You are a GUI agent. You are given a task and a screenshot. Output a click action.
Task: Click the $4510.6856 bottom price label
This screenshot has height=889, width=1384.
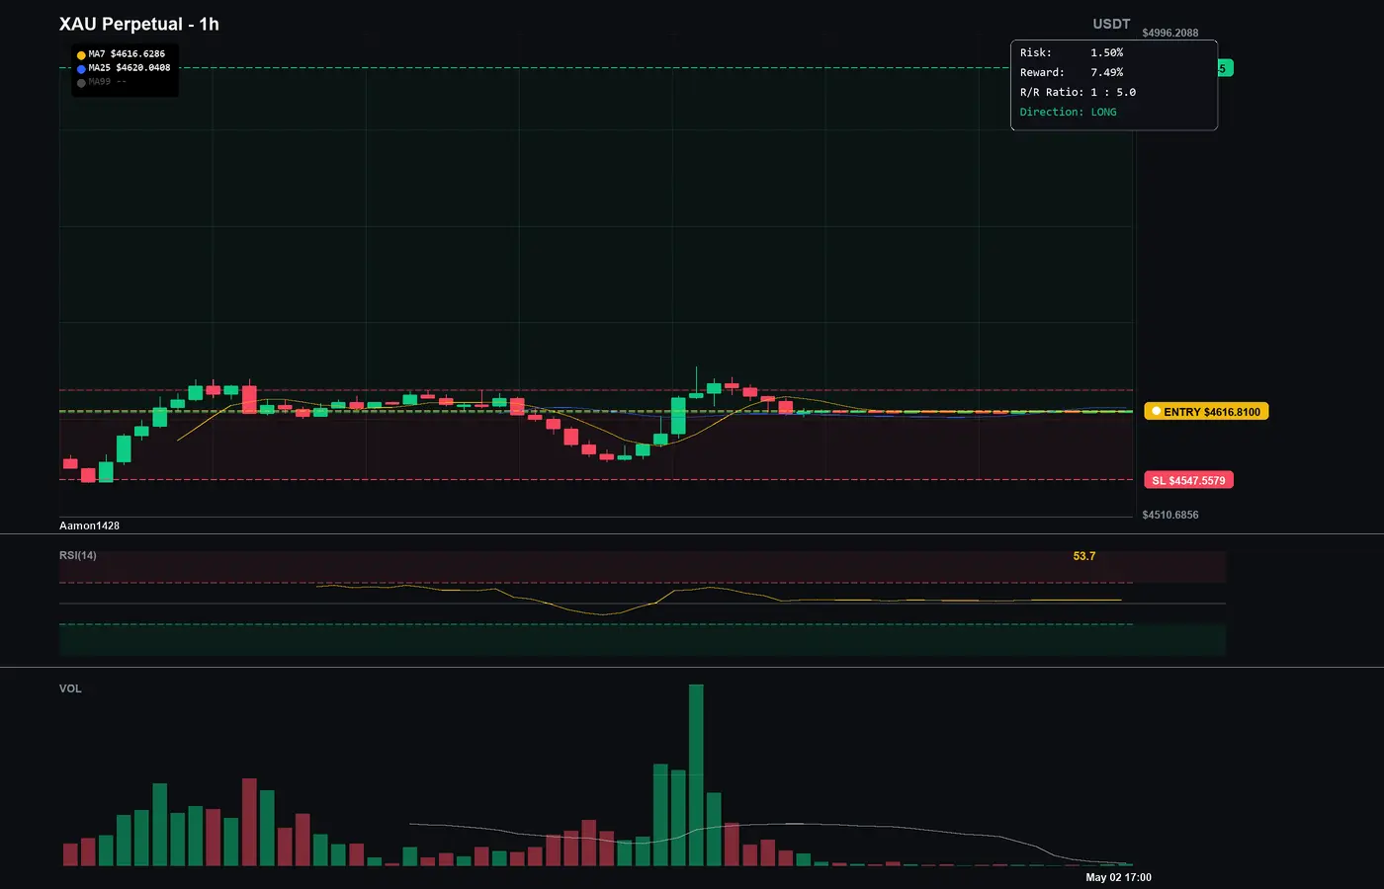[1170, 515]
